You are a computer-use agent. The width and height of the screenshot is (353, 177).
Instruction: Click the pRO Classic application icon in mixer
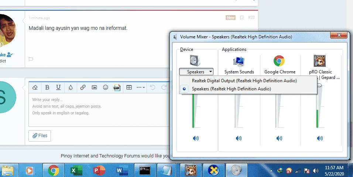pyautogui.click(x=320, y=61)
